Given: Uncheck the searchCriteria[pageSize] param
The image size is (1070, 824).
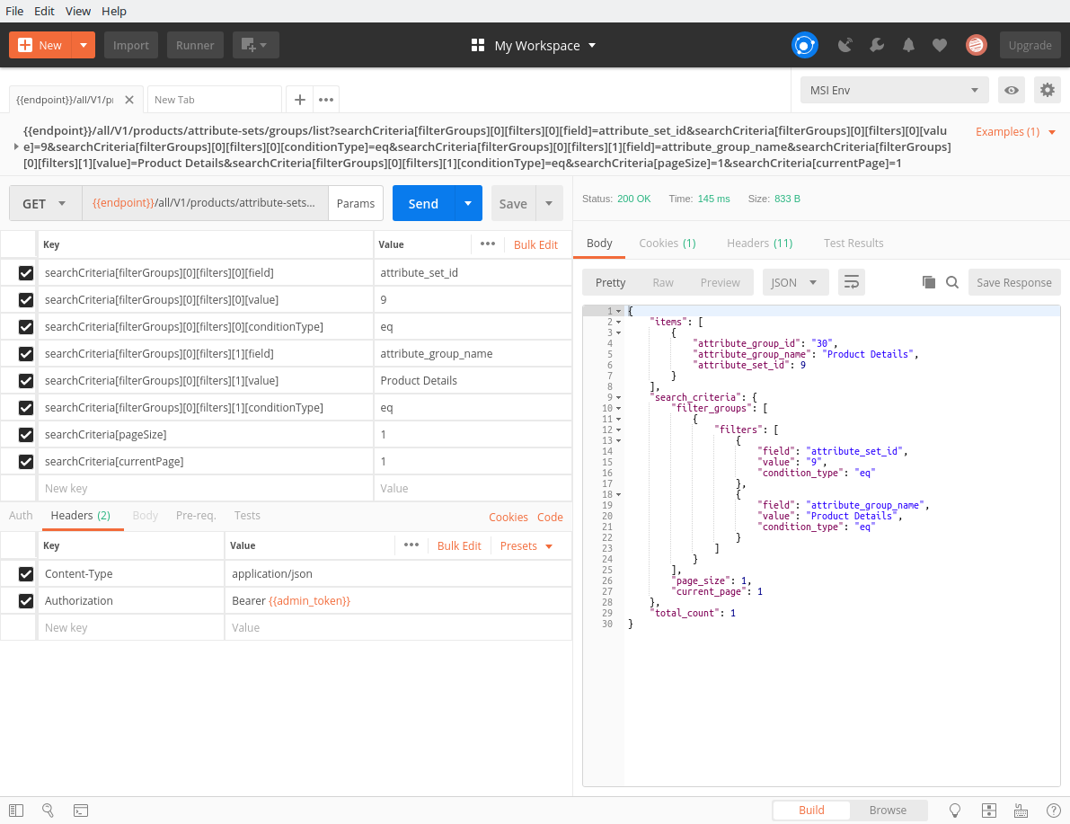Looking at the screenshot, I should tap(26, 435).
